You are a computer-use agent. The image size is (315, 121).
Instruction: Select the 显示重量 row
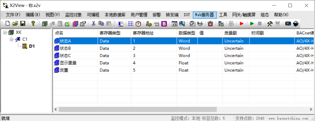coord(184,63)
